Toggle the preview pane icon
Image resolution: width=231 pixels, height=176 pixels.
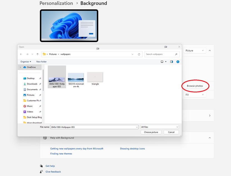(172, 61)
